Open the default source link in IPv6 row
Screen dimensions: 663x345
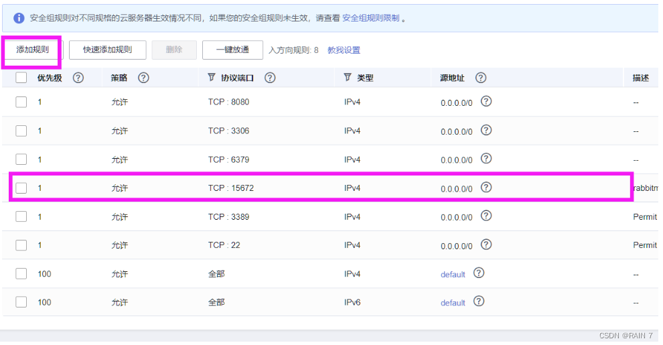[x=453, y=303]
